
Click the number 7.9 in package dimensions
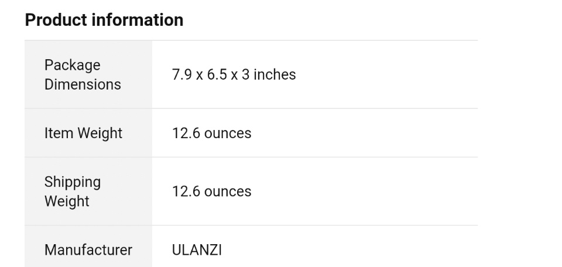[182, 74]
